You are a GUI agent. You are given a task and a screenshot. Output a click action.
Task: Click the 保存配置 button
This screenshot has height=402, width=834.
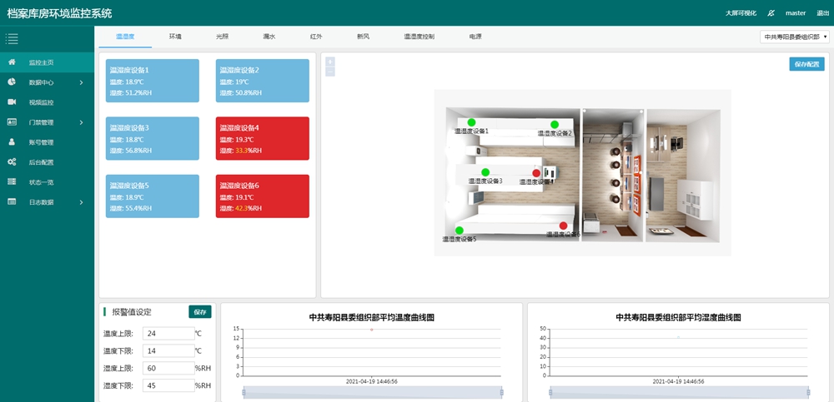(806, 64)
